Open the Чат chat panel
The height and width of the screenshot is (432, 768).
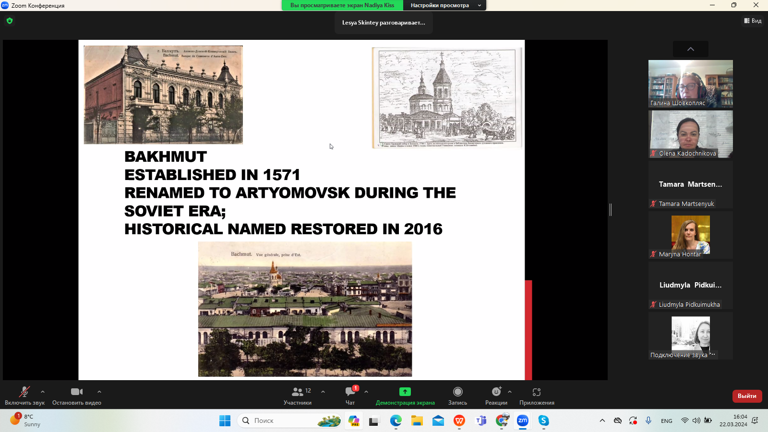350,396
